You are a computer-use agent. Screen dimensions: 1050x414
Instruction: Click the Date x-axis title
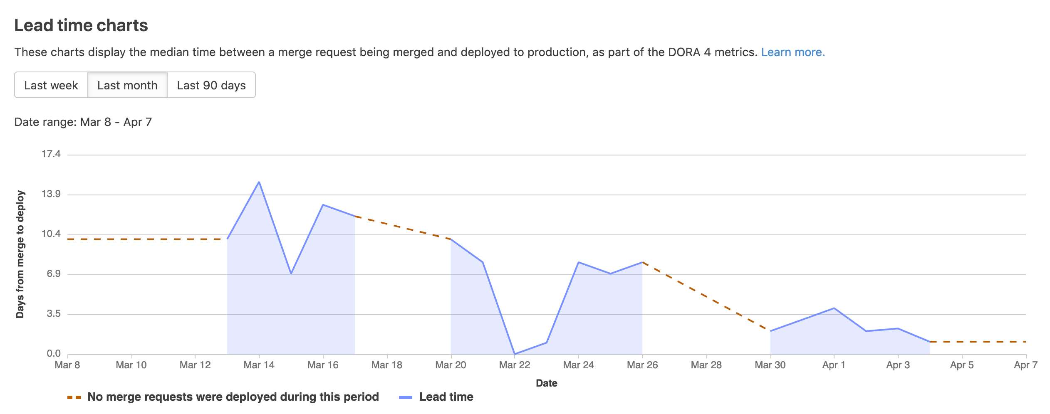tap(546, 383)
